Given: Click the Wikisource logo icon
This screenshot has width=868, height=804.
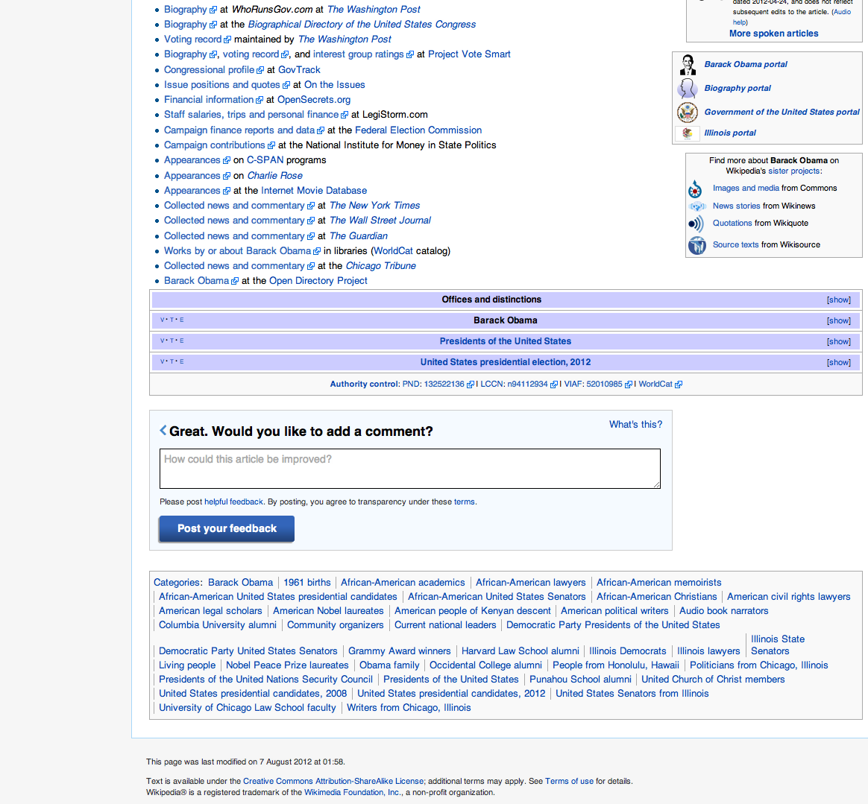Looking at the screenshot, I should pyautogui.click(x=697, y=245).
